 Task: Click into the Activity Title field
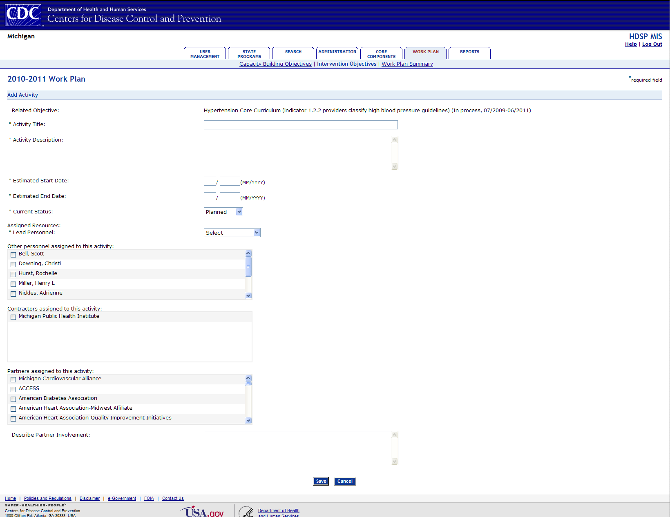click(x=300, y=125)
